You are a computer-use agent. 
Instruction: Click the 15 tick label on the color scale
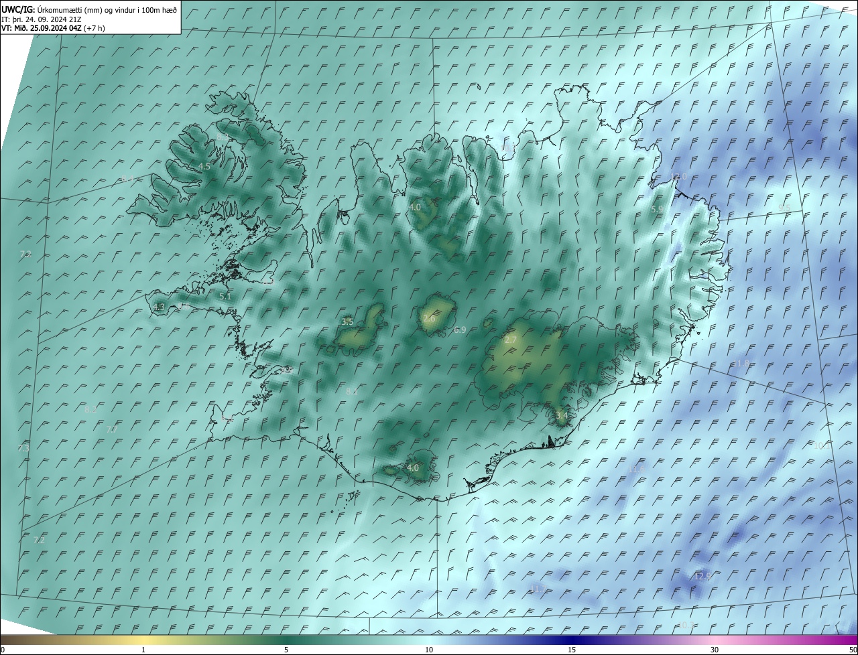572,650
